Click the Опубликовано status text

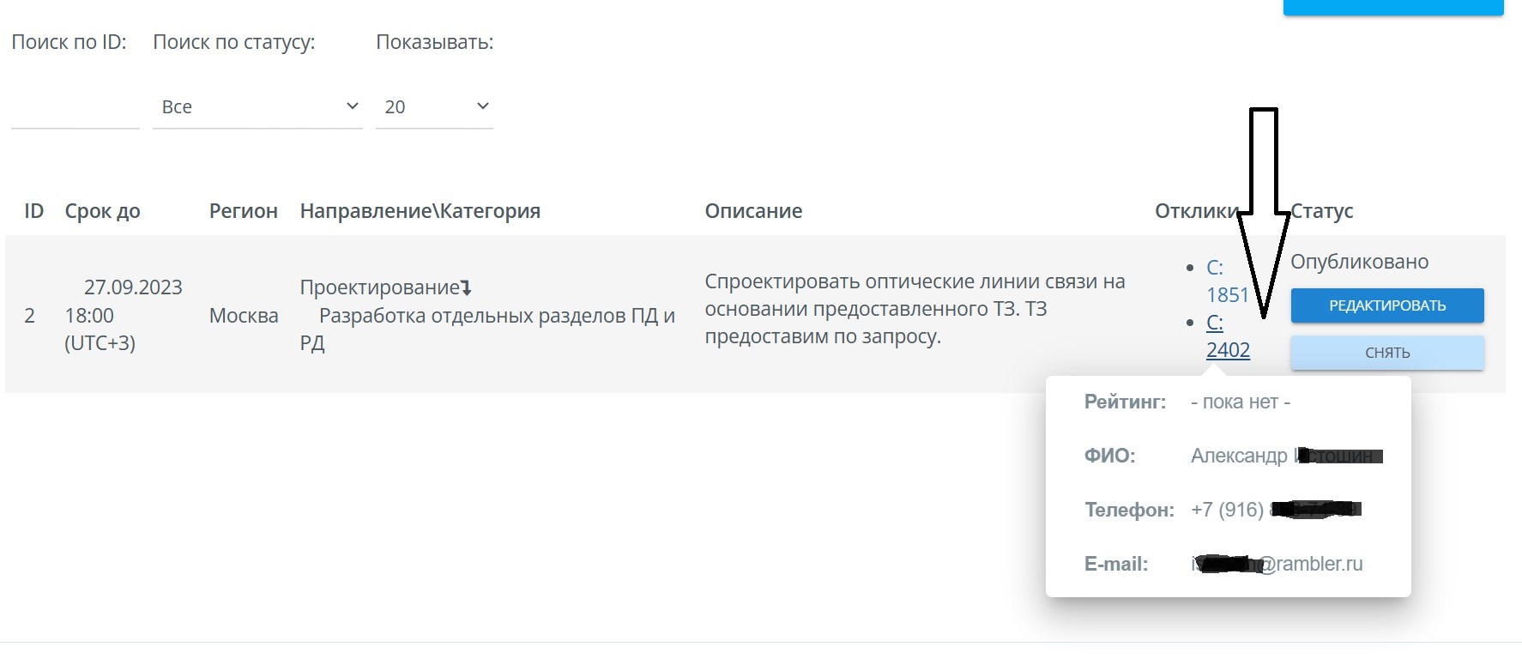click(x=1359, y=262)
